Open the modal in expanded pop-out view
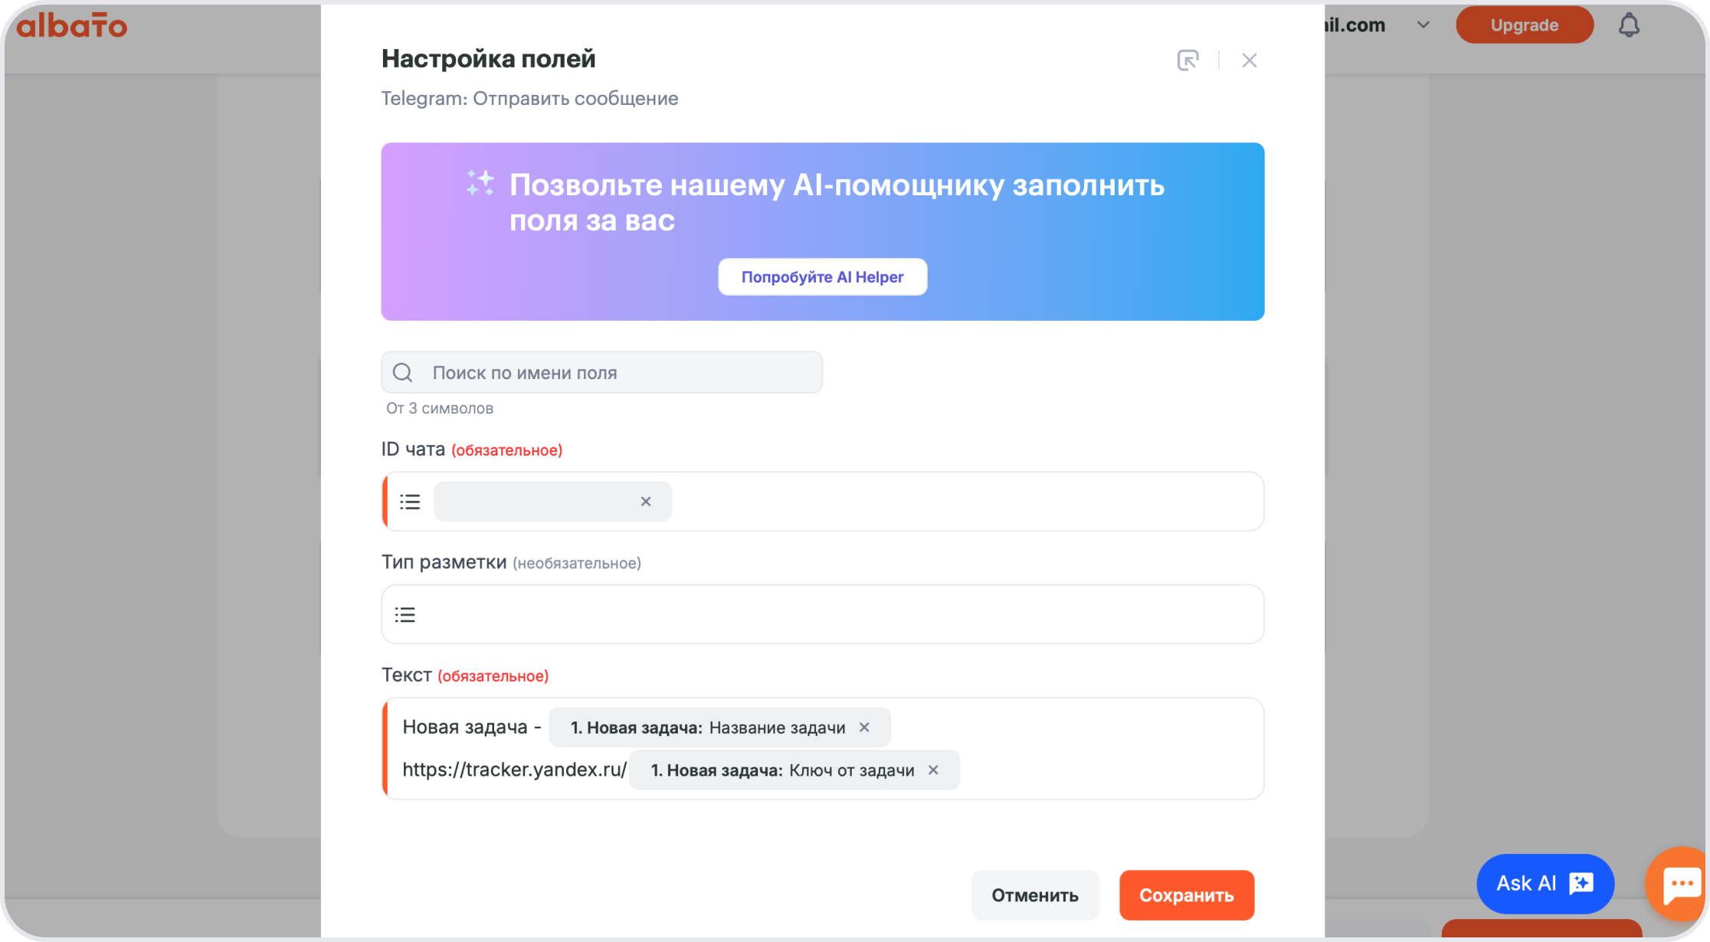This screenshot has height=942, width=1710. tap(1187, 60)
